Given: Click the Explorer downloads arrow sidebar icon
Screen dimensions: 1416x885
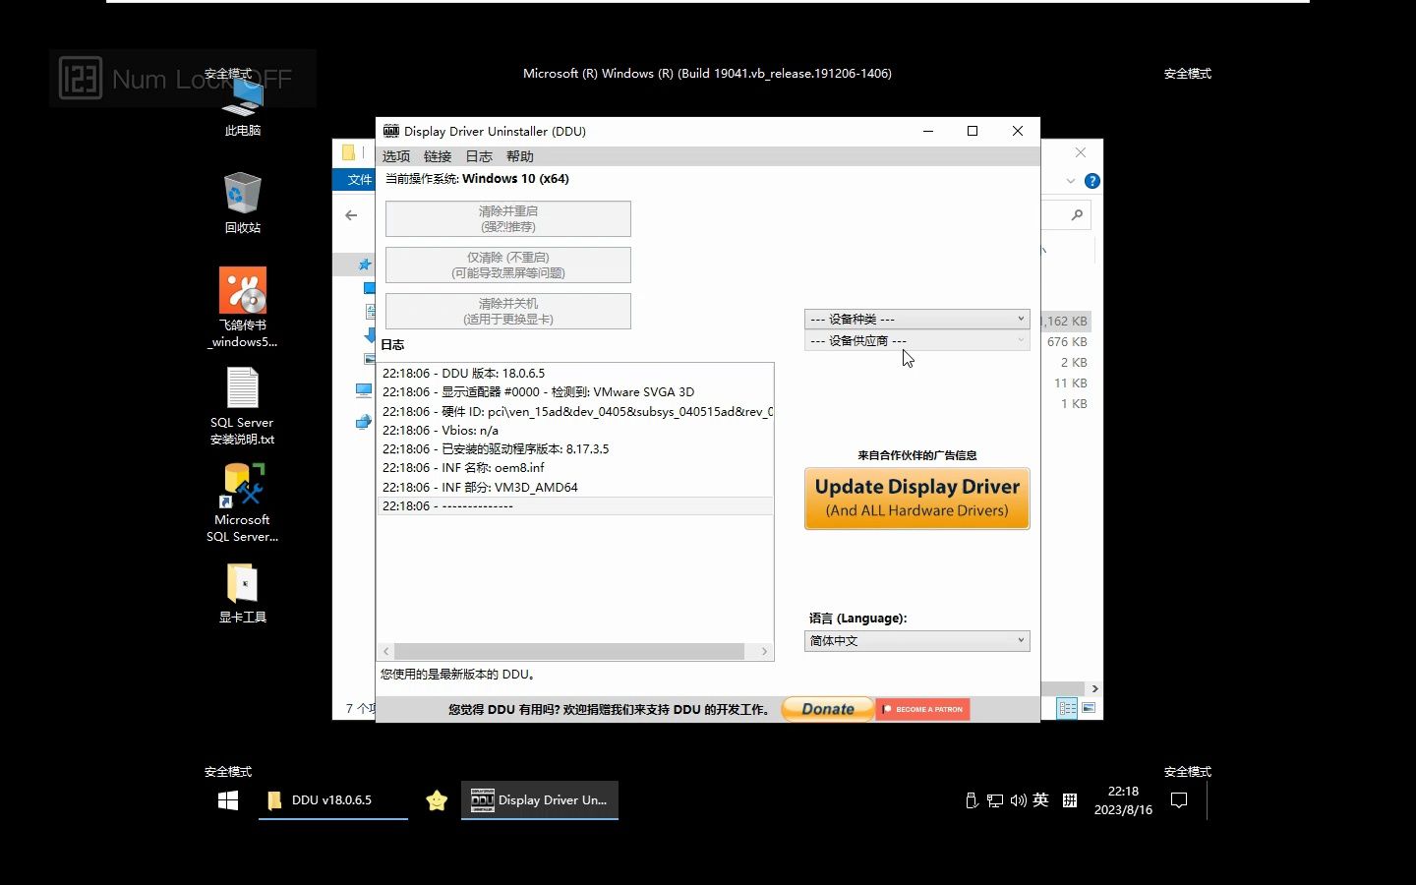Looking at the screenshot, I should [x=371, y=335].
